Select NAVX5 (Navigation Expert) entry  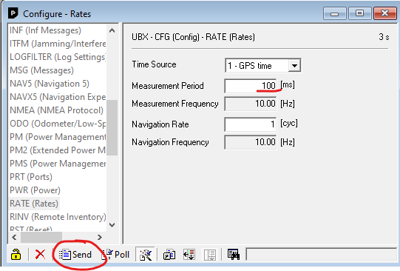(x=58, y=97)
